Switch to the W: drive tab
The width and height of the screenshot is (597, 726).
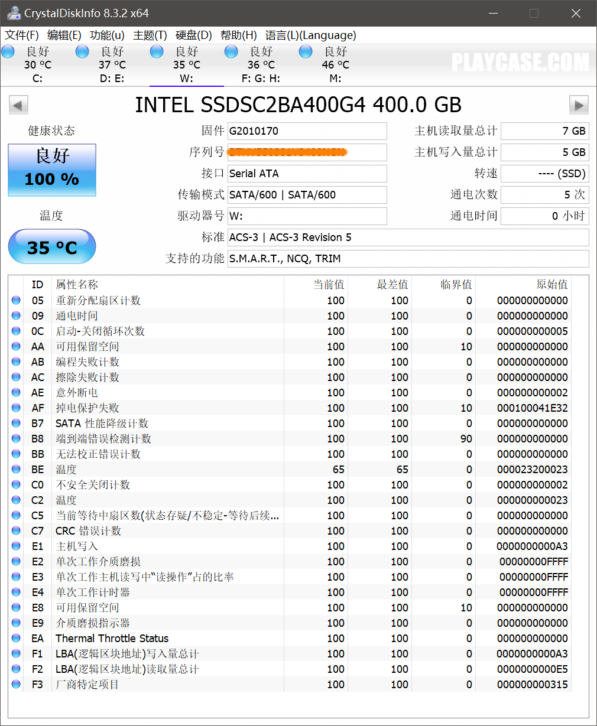187,65
